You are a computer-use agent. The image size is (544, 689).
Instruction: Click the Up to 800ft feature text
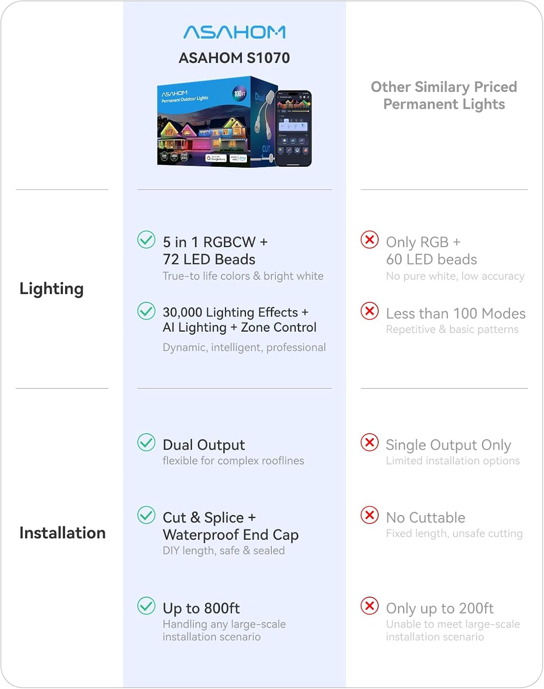coord(201,608)
